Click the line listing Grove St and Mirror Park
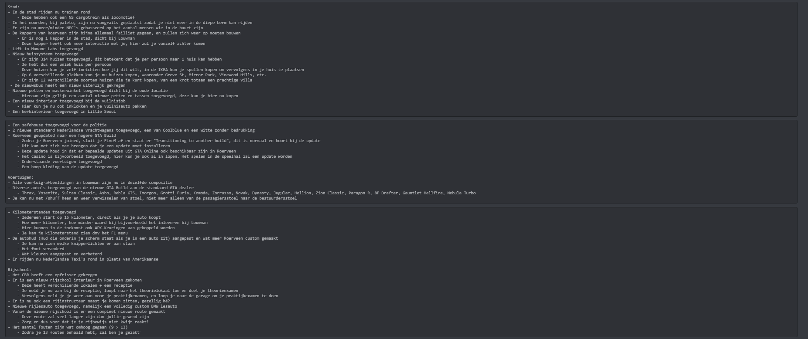808x339 pixels. tap(144, 75)
